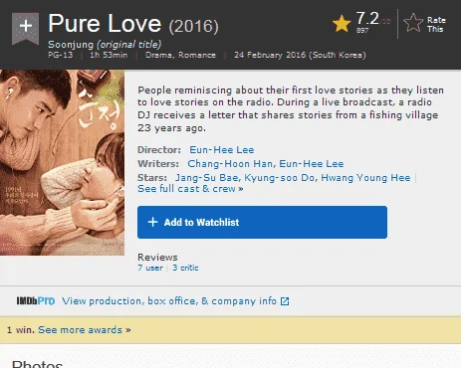Screen dimensions: 461x368
Task: Expand See full cast & crew
Action: coord(190,189)
